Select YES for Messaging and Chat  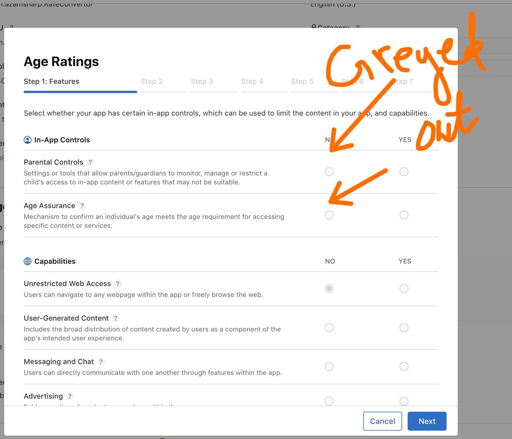pos(404,366)
